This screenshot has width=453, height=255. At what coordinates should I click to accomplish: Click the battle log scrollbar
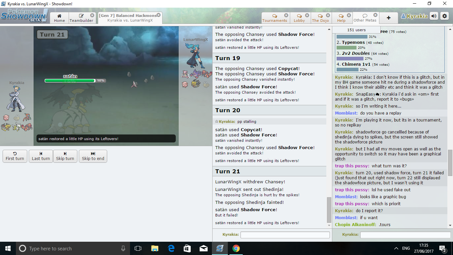329,210
